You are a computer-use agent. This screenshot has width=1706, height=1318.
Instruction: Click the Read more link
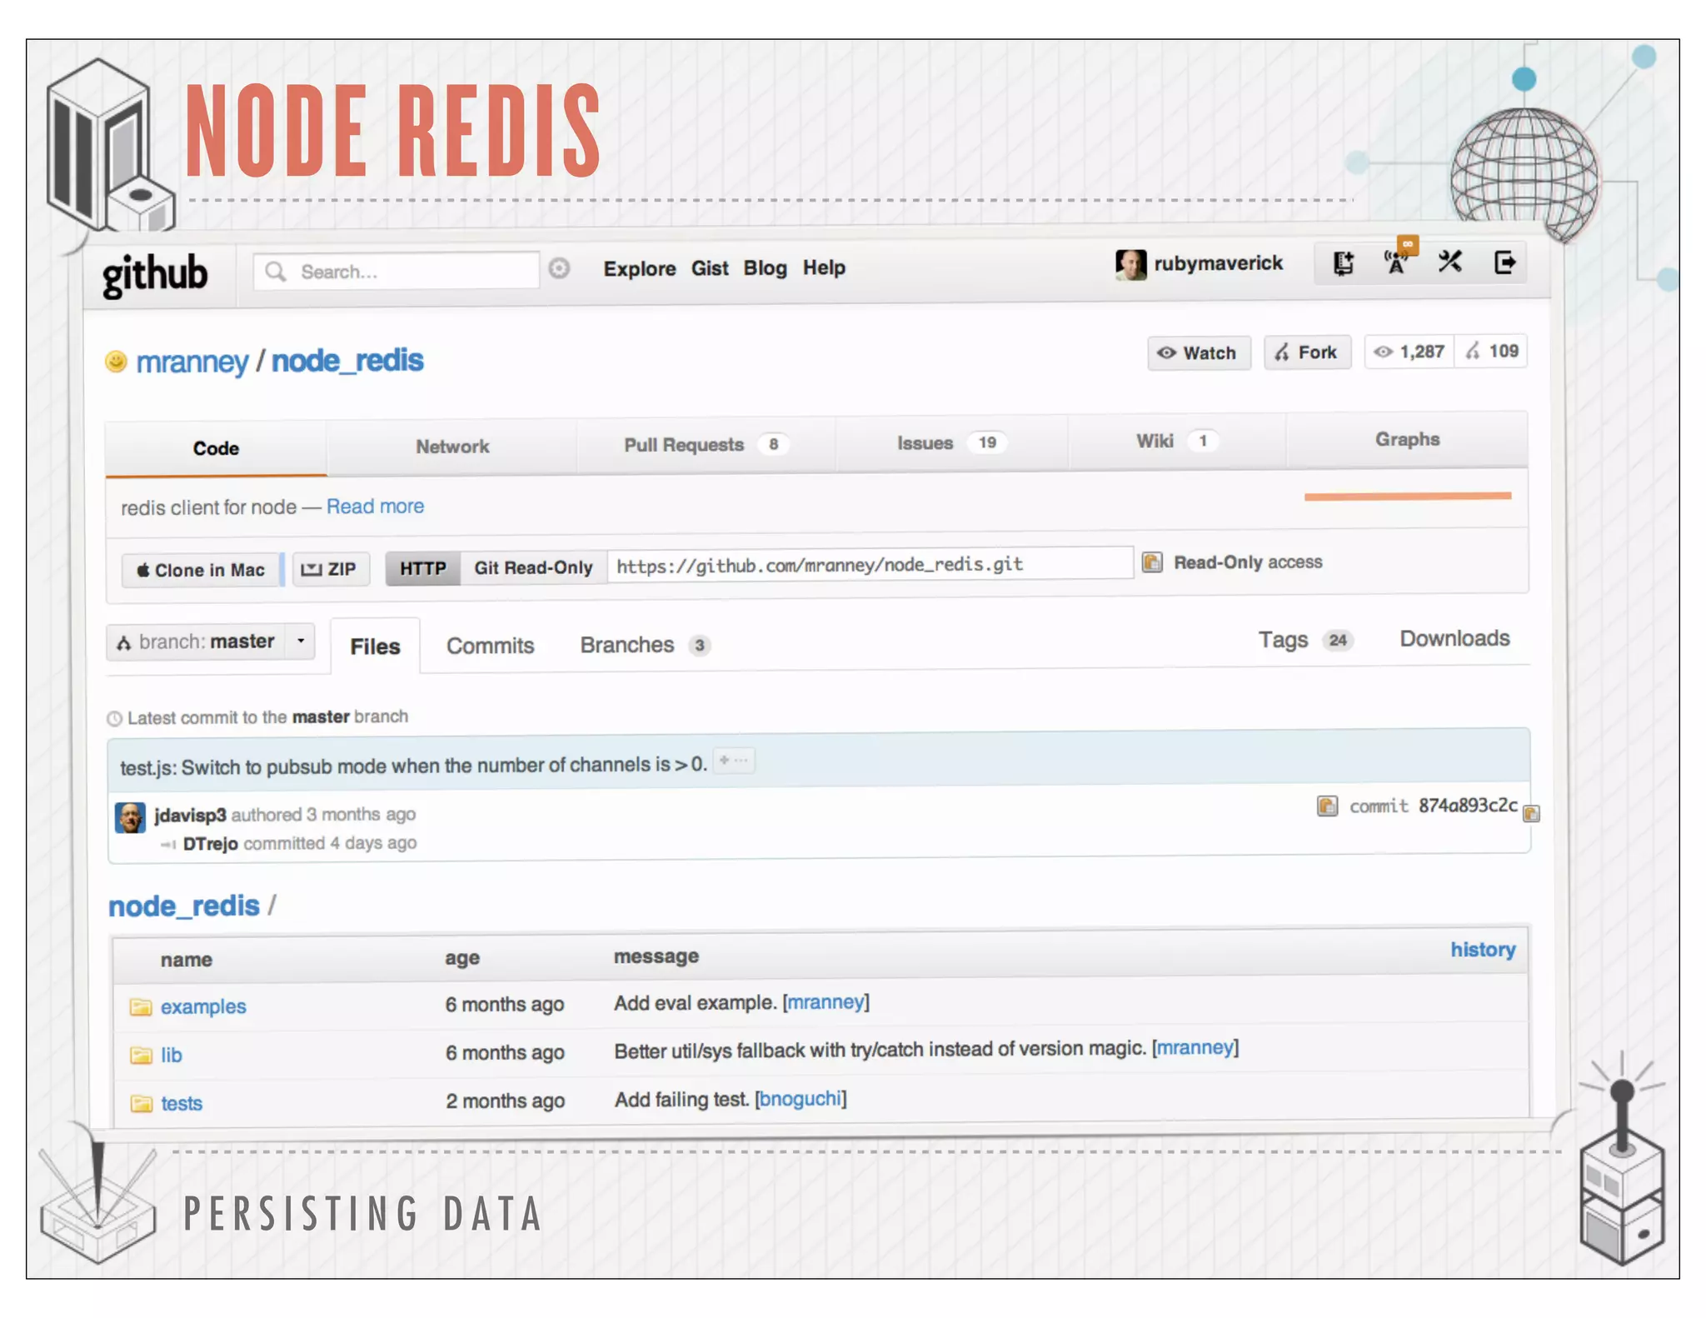[375, 507]
